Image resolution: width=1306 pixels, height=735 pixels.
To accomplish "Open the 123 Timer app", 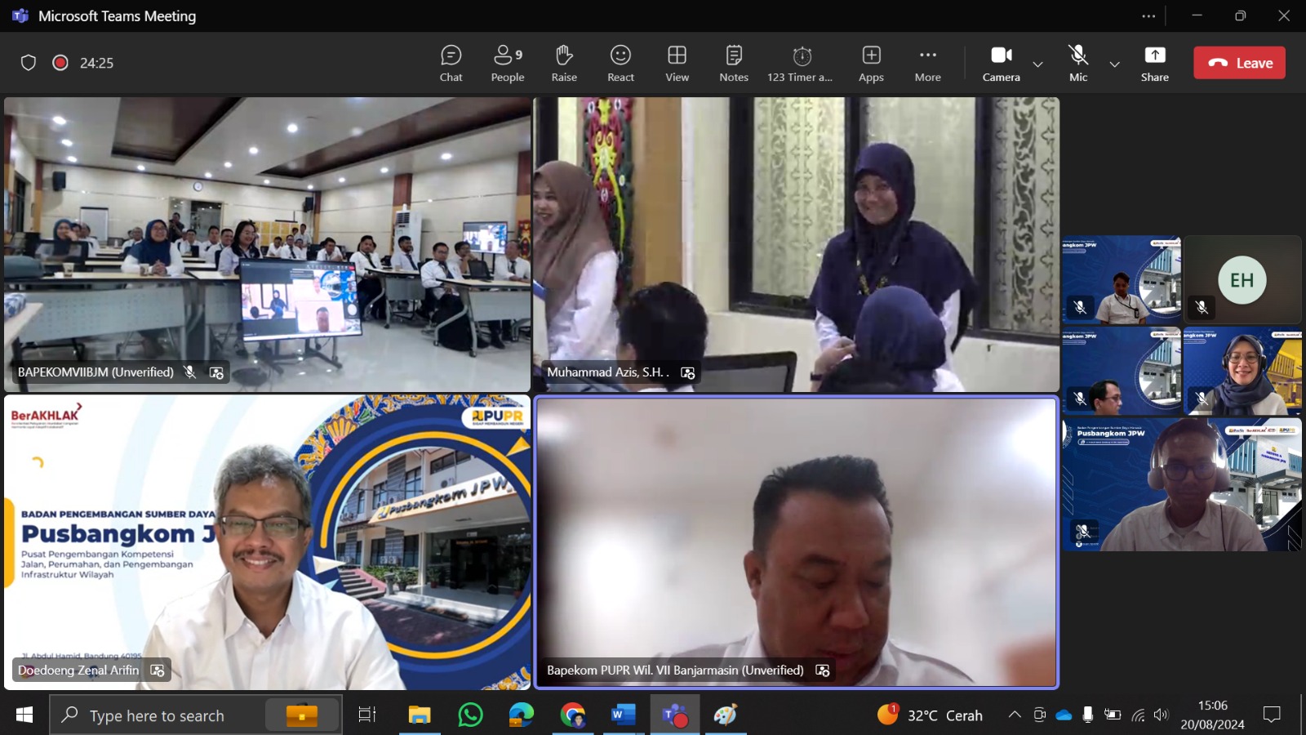I will point(800,63).
